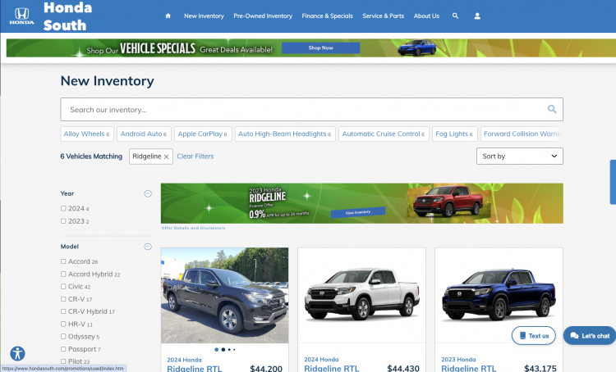Click the blue tab on right edge
Screen dimensions: 616x372
click(x=613, y=182)
